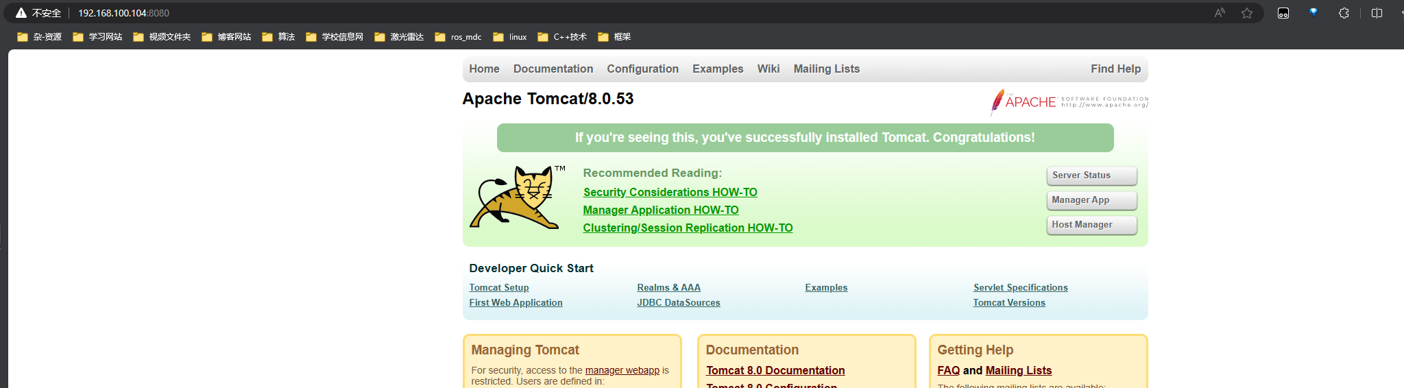This screenshot has width=1404, height=388.
Task: Open the JDBC DataSources link
Action: pyautogui.click(x=679, y=302)
